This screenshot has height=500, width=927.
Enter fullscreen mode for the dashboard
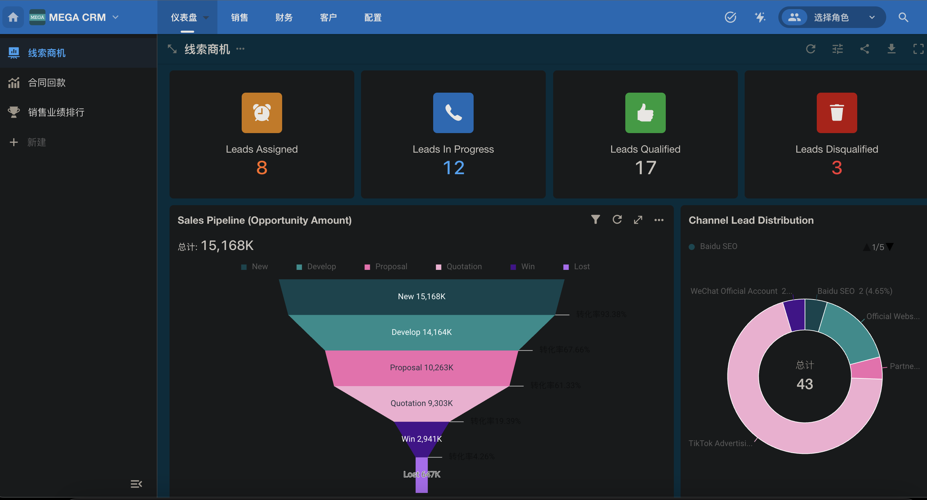[x=918, y=49]
